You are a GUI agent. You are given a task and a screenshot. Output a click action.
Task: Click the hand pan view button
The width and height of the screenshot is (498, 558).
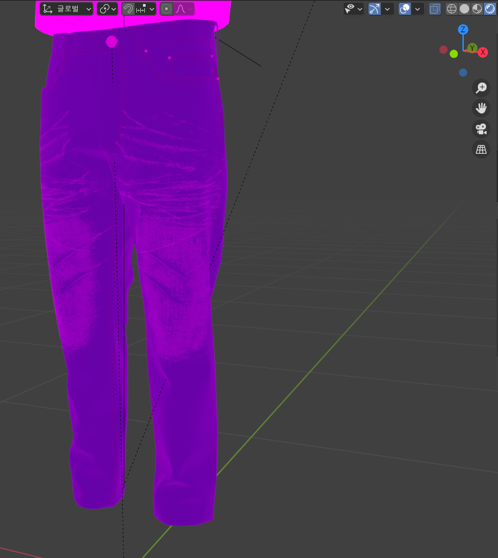(x=481, y=108)
